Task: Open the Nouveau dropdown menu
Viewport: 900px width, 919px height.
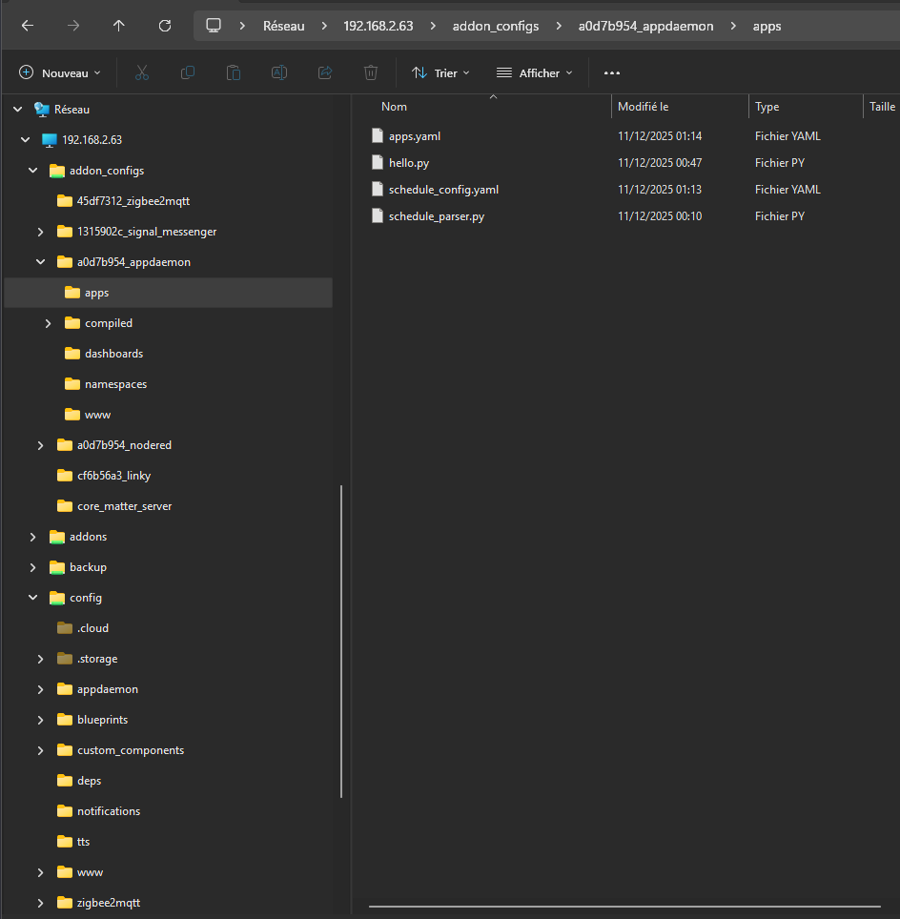Action: coord(60,72)
